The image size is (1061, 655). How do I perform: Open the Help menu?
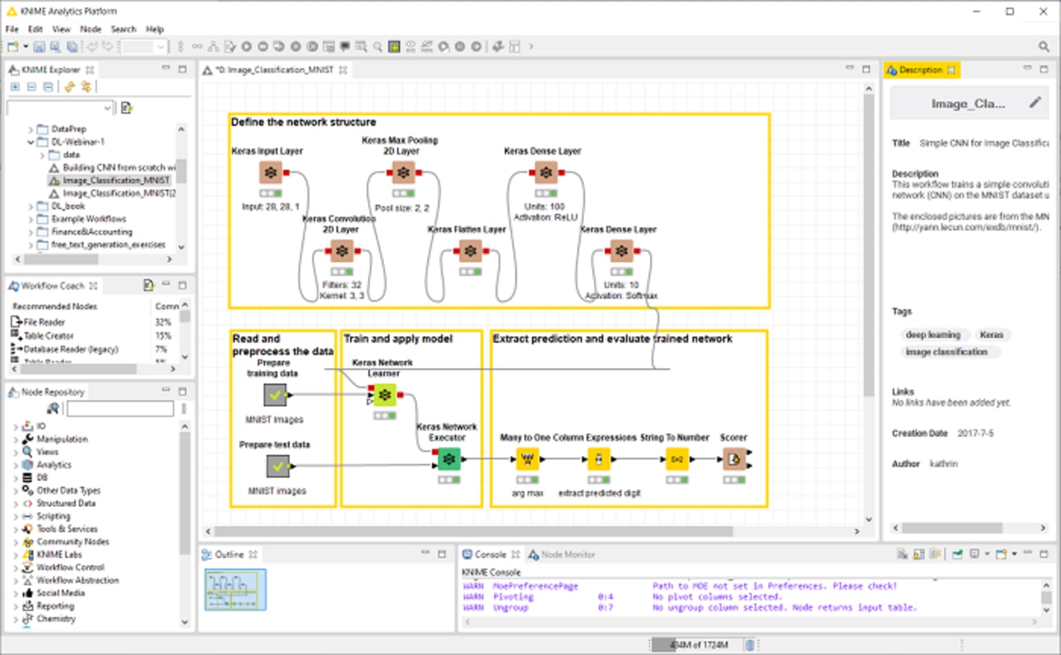(x=155, y=29)
